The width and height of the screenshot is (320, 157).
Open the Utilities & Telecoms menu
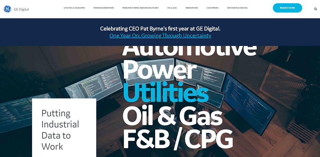click(x=74, y=8)
